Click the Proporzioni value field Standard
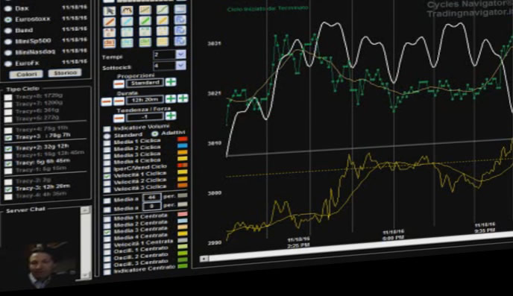The image size is (513, 296). click(145, 83)
